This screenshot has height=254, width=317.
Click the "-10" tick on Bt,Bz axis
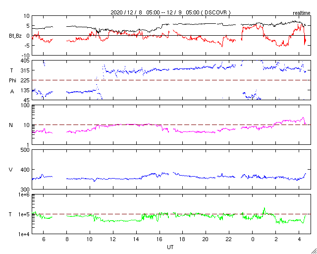pyautogui.click(x=26, y=56)
